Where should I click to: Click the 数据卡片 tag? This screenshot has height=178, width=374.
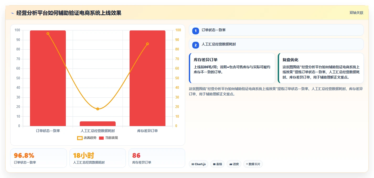point(253,164)
